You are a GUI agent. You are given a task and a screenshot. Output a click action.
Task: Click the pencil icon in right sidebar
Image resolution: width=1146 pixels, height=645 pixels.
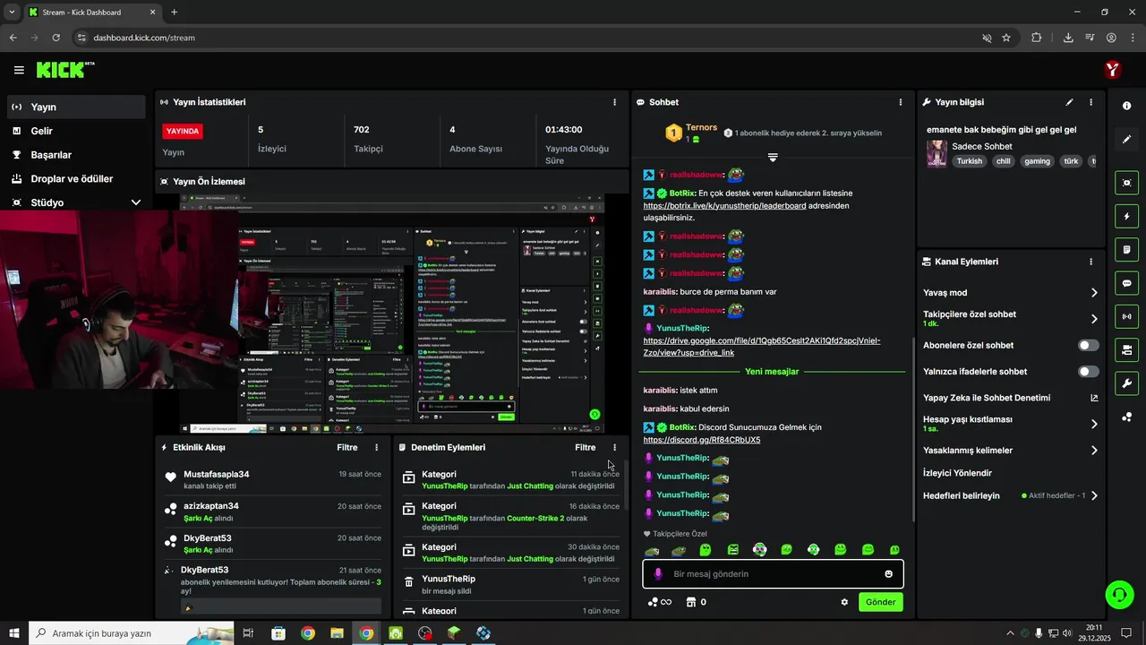pos(1126,140)
